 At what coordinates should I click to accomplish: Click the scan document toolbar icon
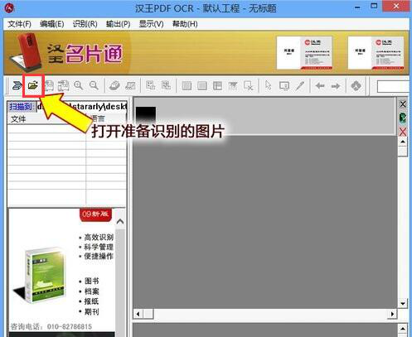point(17,85)
